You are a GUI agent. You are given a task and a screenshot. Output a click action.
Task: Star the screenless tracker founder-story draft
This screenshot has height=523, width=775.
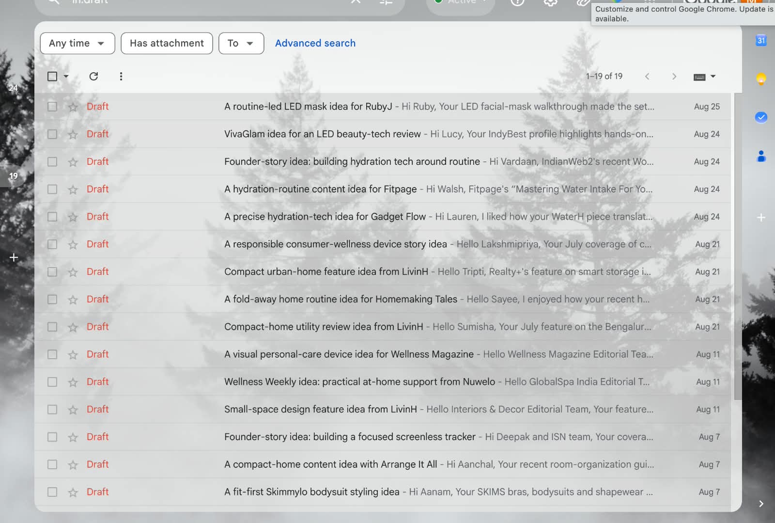coord(73,437)
